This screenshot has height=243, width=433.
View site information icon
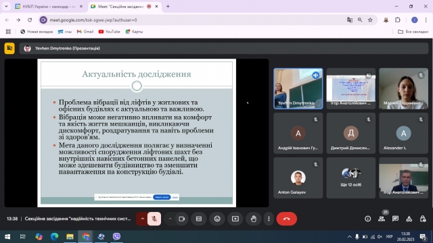point(43,20)
